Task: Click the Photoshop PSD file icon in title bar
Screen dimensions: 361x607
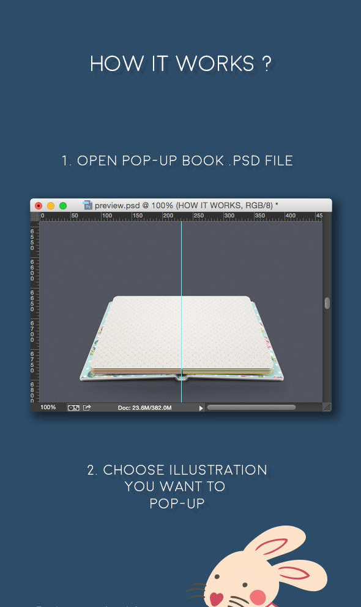Action: point(87,205)
